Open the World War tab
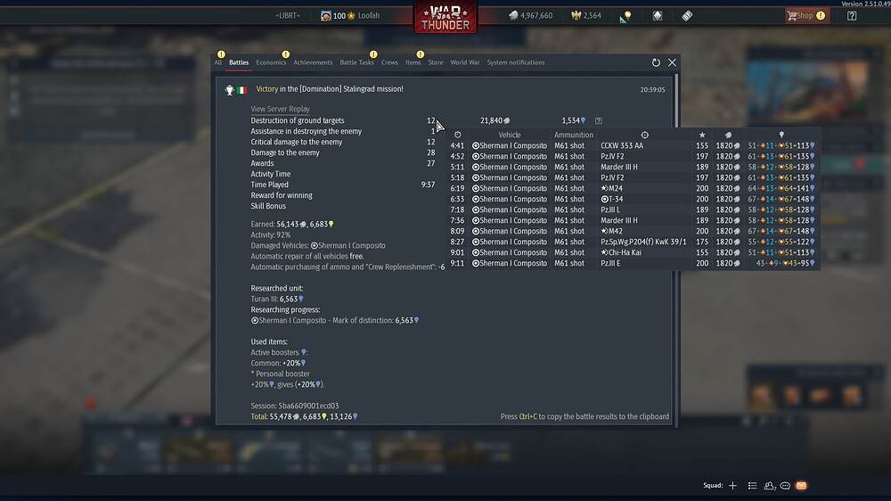 coord(464,62)
